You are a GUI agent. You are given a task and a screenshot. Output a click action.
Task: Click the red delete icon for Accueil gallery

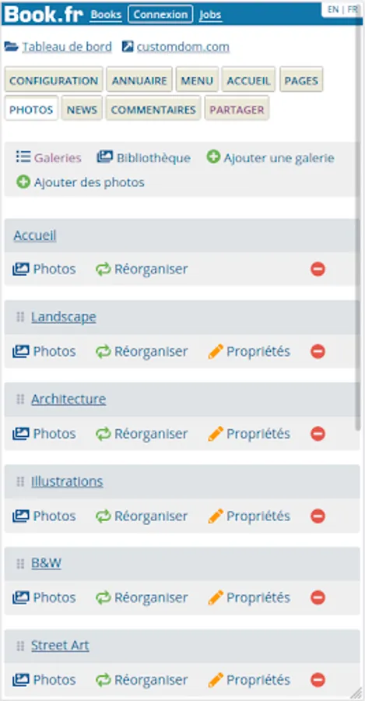pyautogui.click(x=318, y=269)
